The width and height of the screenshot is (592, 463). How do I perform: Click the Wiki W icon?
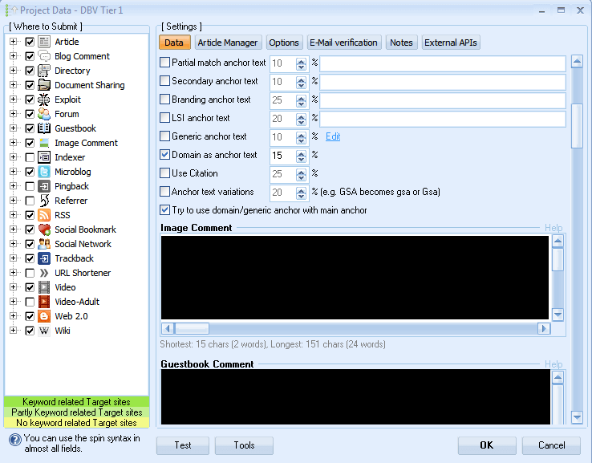click(44, 331)
